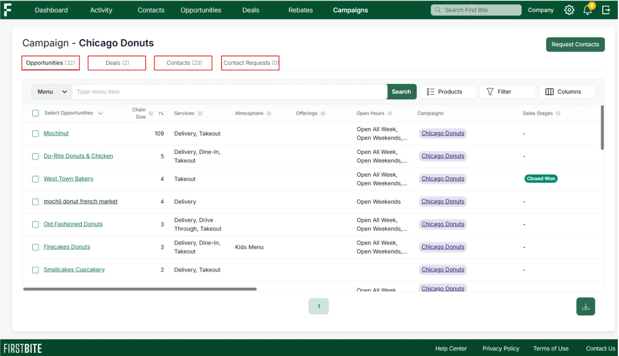
Task: Check the mochii donut french market checkbox
Action: [x=36, y=202]
